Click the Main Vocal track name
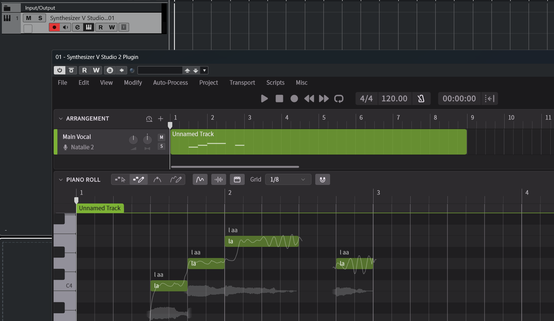The width and height of the screenshot is (554, 321). click(77, 137)
